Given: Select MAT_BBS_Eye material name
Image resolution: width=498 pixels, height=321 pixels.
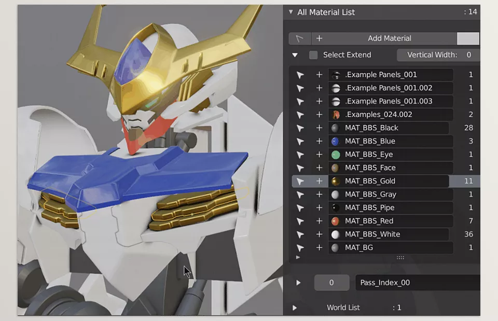Looking at the screenshot, I should coord(369,155).
